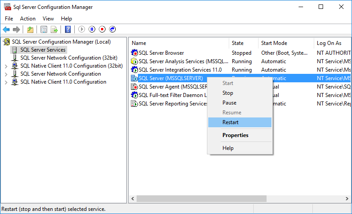The height and width of the screenshot is (214, 352).
Task: Select SQL Server Services in the tree
Action: [43, 50]
